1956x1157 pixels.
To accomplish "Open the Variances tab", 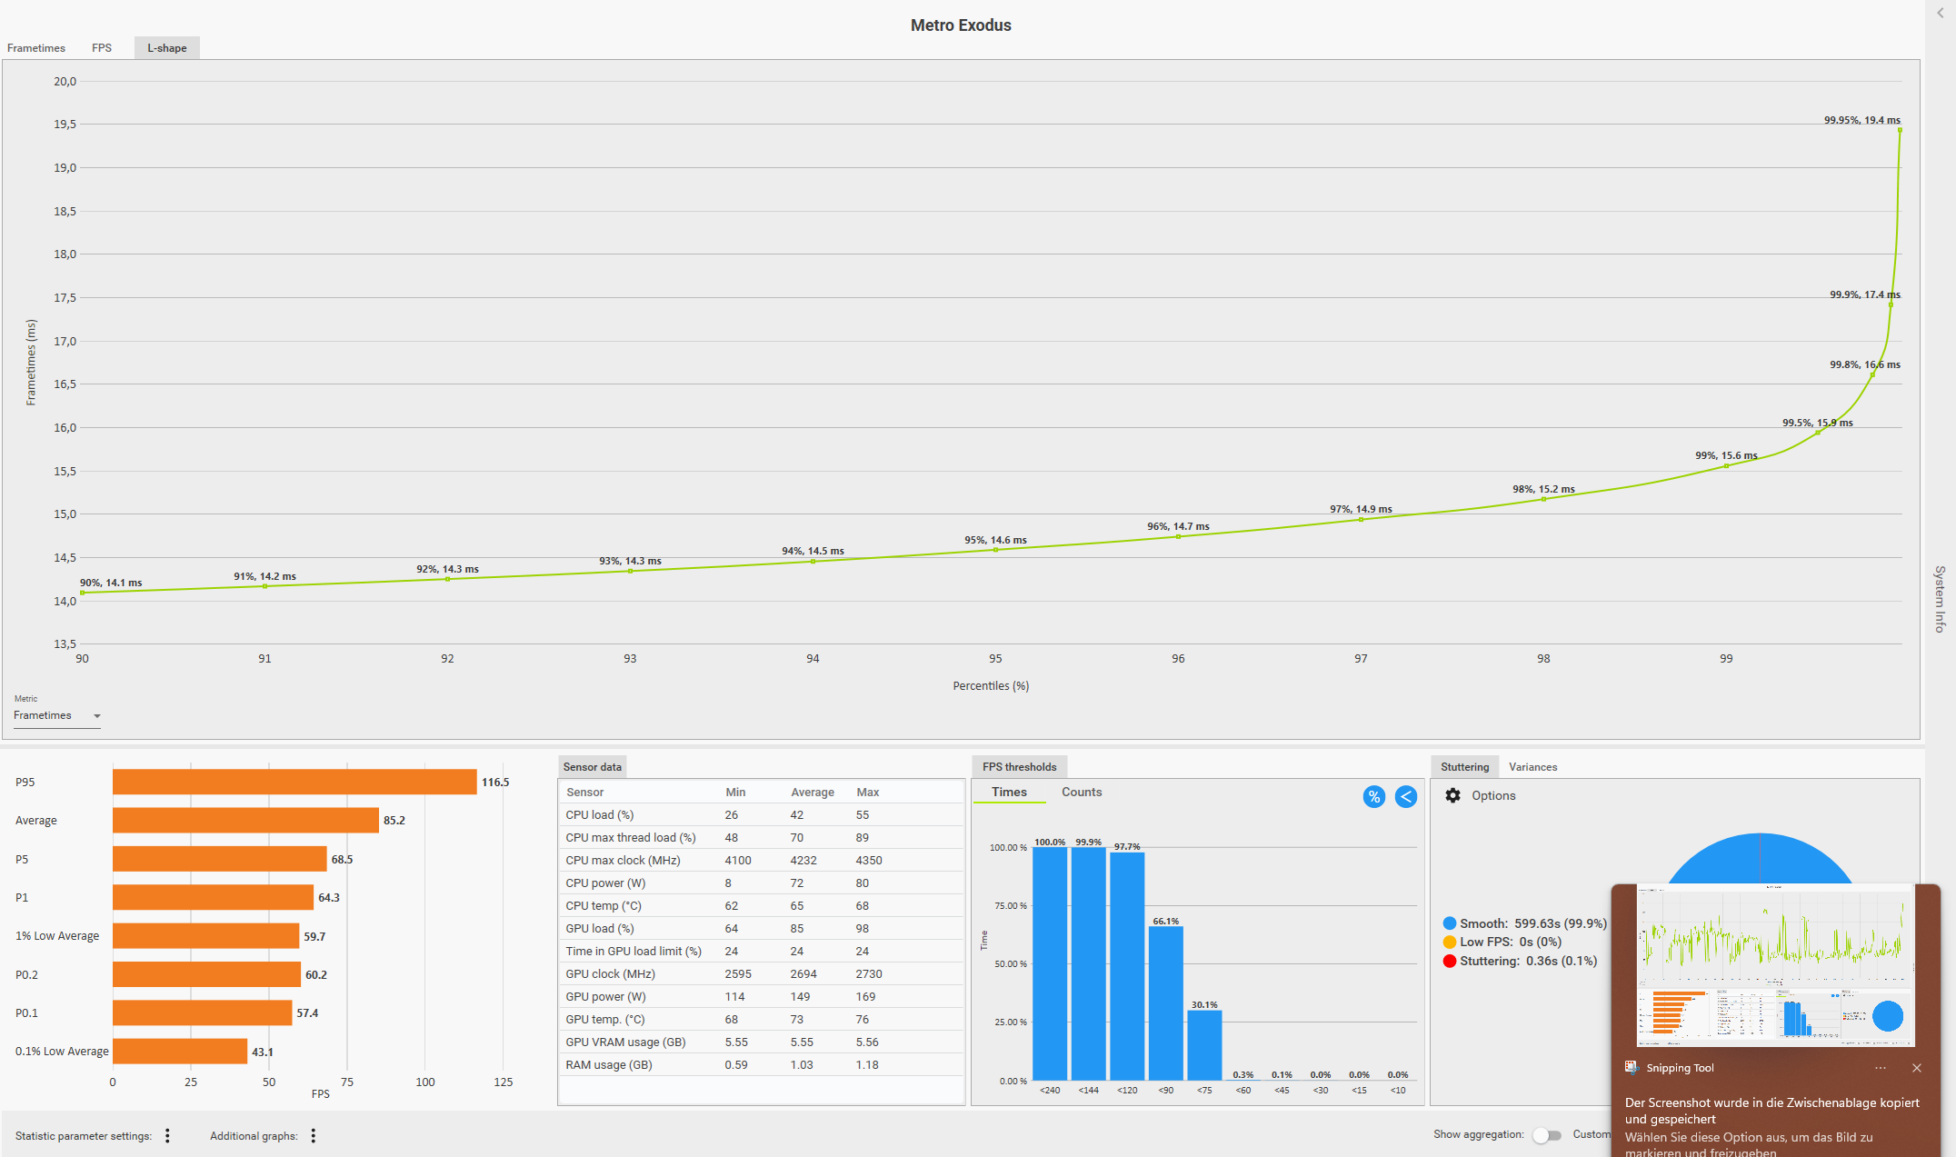I will point(1532,767).
